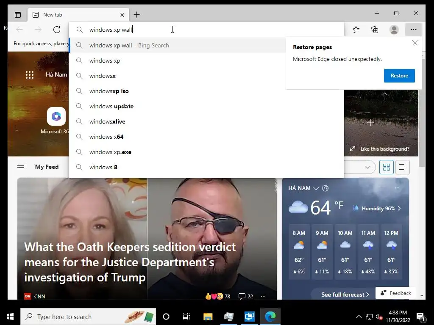Viewport: 434px width, 325px height.
Task: Select the 'windows xp.exe' suggestion
Action: coord(206,152)
